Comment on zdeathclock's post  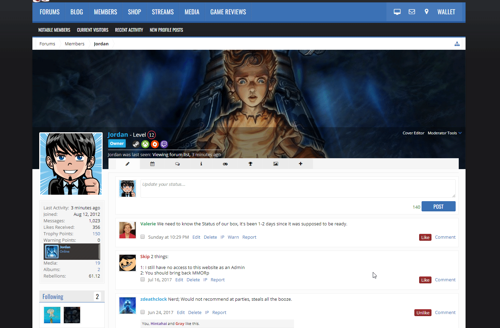(x=445, y=313)
